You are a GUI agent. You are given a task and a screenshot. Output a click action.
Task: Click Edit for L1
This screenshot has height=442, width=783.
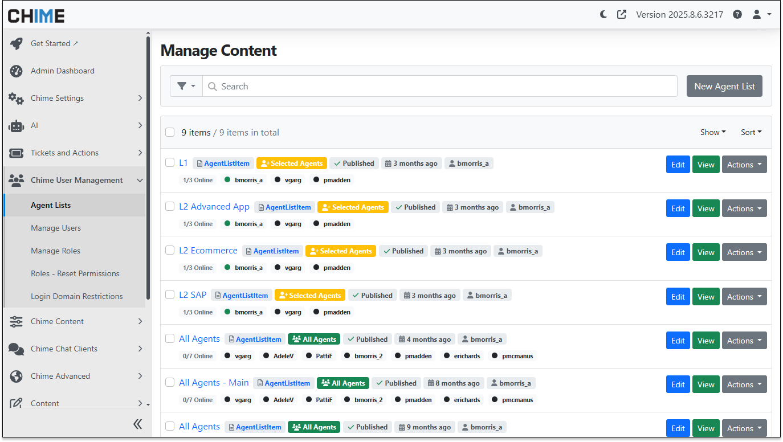tap(678, 165)
